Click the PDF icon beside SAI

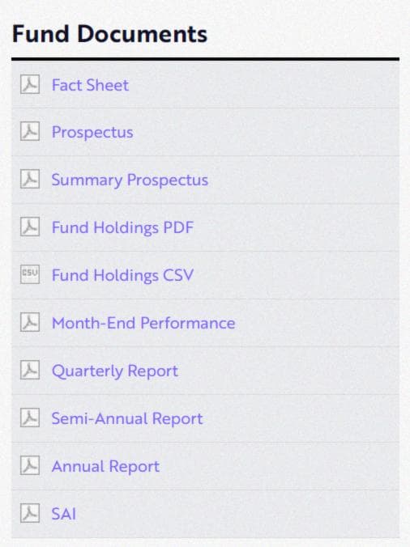[30, 513]
